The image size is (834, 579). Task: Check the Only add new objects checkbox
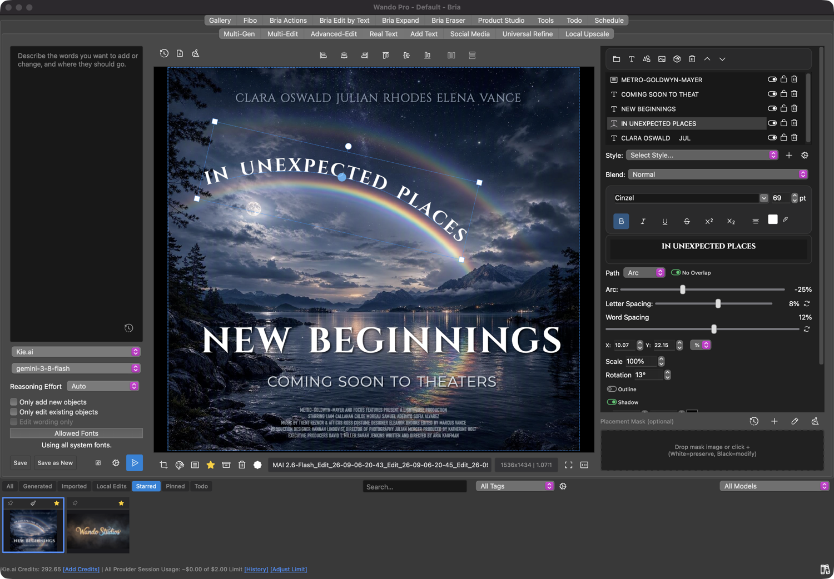(x=14, y=402)
